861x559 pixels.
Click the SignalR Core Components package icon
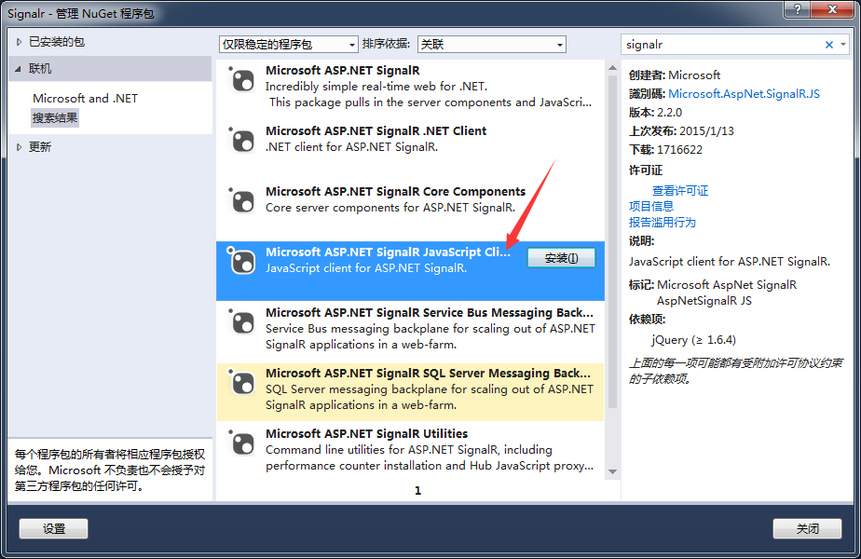pos(241,201)
